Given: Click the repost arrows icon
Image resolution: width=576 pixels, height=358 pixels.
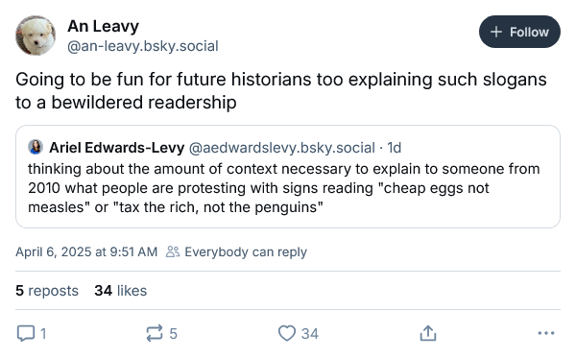Looking at the screenshot, I should coord(155,333).
